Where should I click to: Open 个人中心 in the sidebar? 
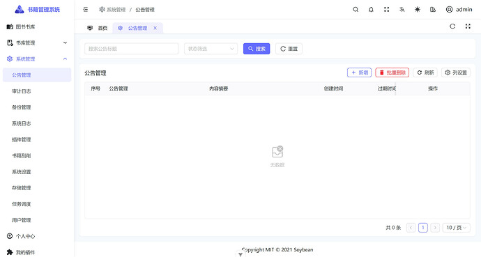[x=37, y=236]
